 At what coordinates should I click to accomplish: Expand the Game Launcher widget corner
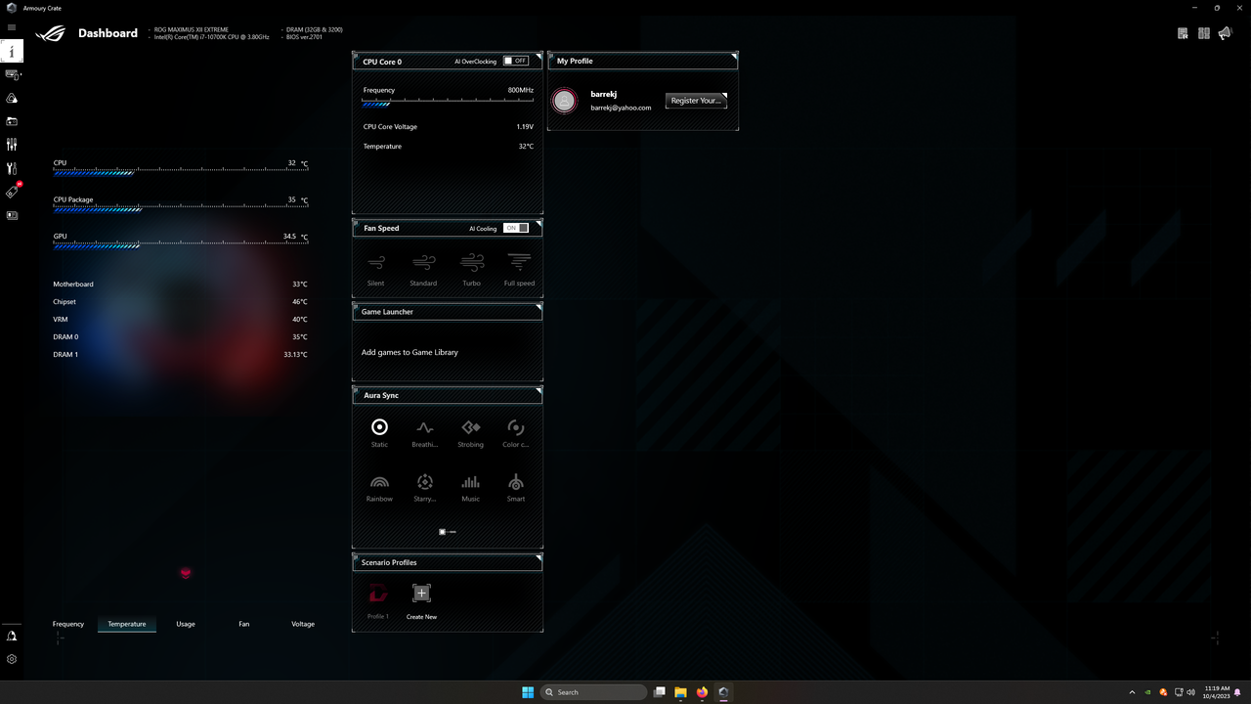click(539, 307)
